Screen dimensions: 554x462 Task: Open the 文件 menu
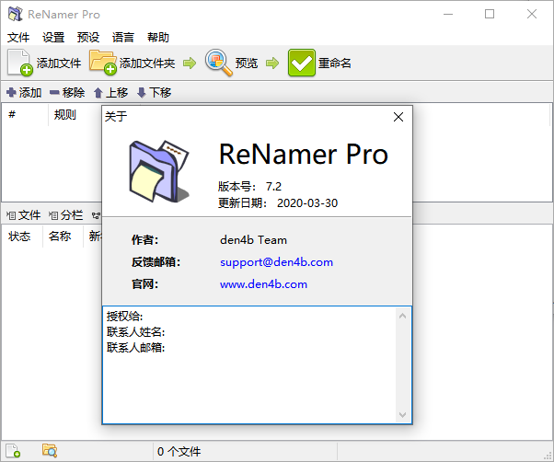[18, 37]
